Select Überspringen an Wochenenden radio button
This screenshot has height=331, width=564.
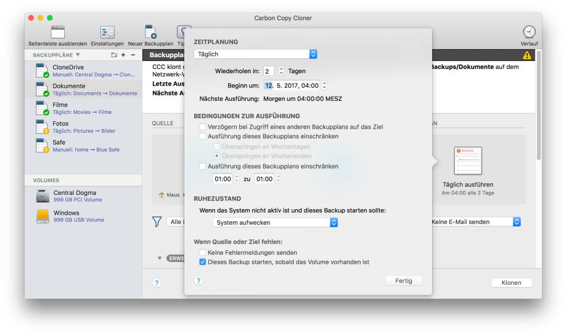coord(216,156)
